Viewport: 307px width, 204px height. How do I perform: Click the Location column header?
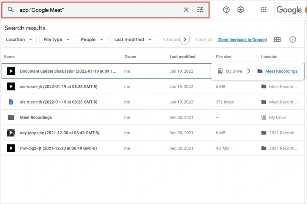[x=269, y=57]
